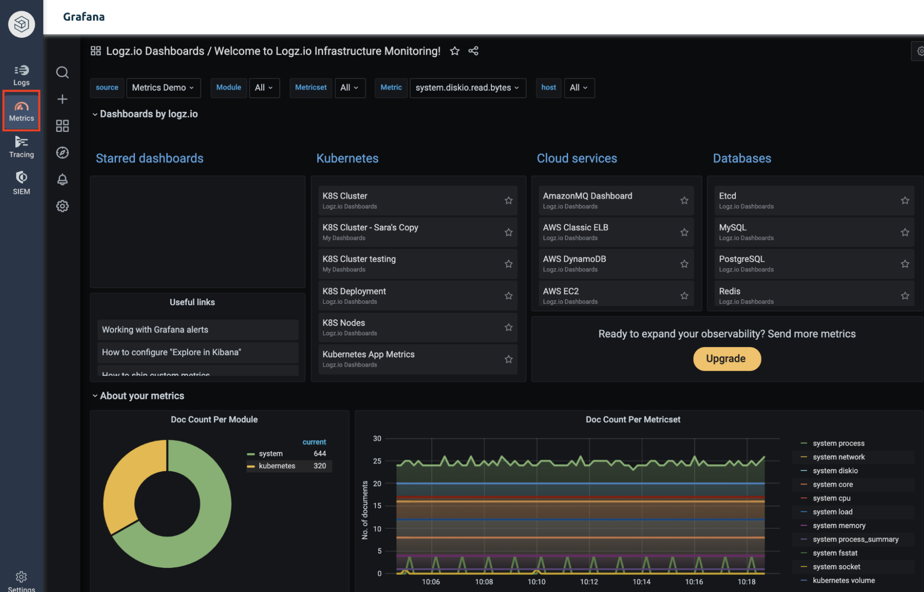The height and width of the screenshot is (592, 924).
Task: Star the AWS EC2 dashboard
Action: [x=684, y=296]
